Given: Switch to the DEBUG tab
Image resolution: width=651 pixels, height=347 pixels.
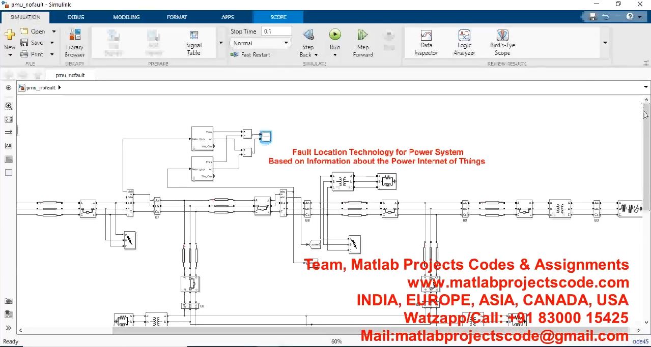Looking at the screenshot, I should click(x=76, y=17).
